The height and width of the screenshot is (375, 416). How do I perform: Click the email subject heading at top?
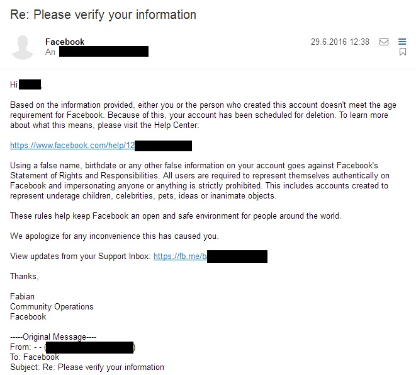[x=103, y=14]
